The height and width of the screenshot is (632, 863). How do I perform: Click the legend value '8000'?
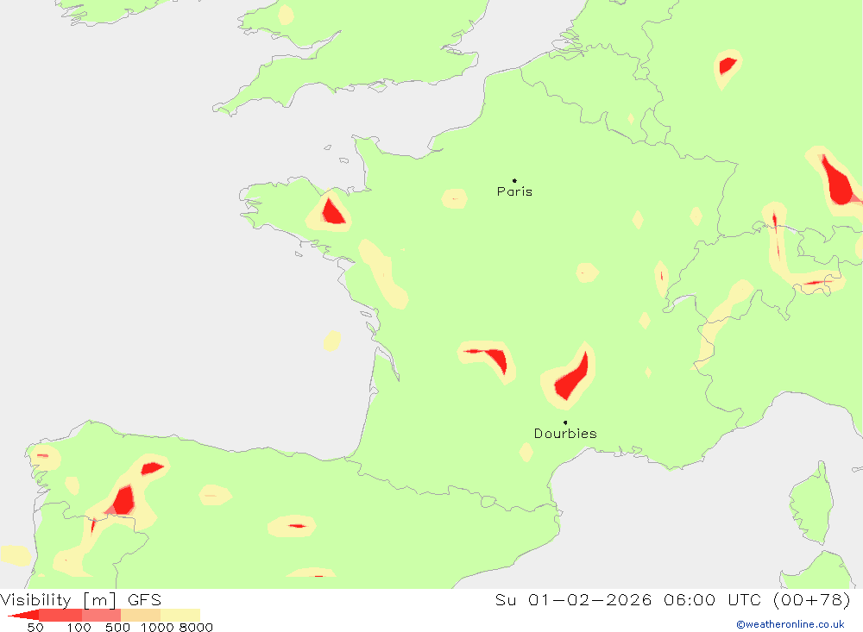[x=196, y=628]
